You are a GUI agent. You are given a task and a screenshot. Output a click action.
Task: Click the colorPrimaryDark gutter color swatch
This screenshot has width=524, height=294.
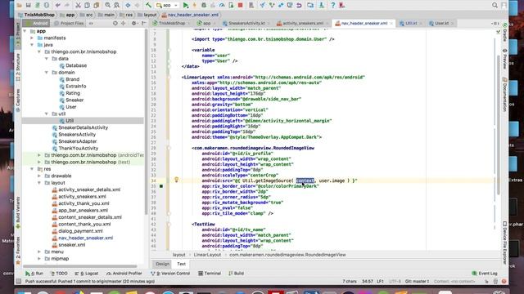[x=161, y=186]
